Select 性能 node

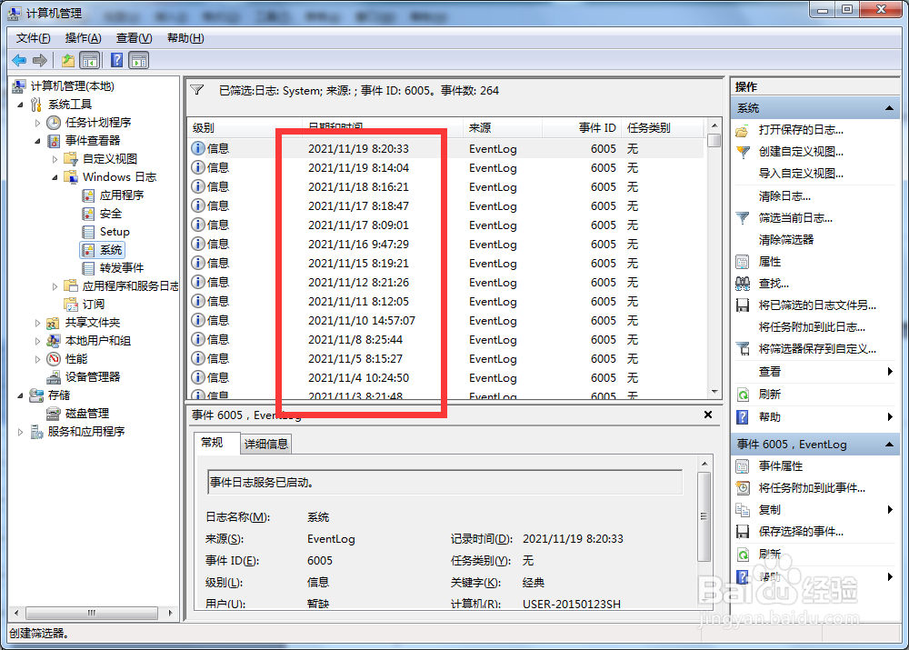[x=76, y=359]
